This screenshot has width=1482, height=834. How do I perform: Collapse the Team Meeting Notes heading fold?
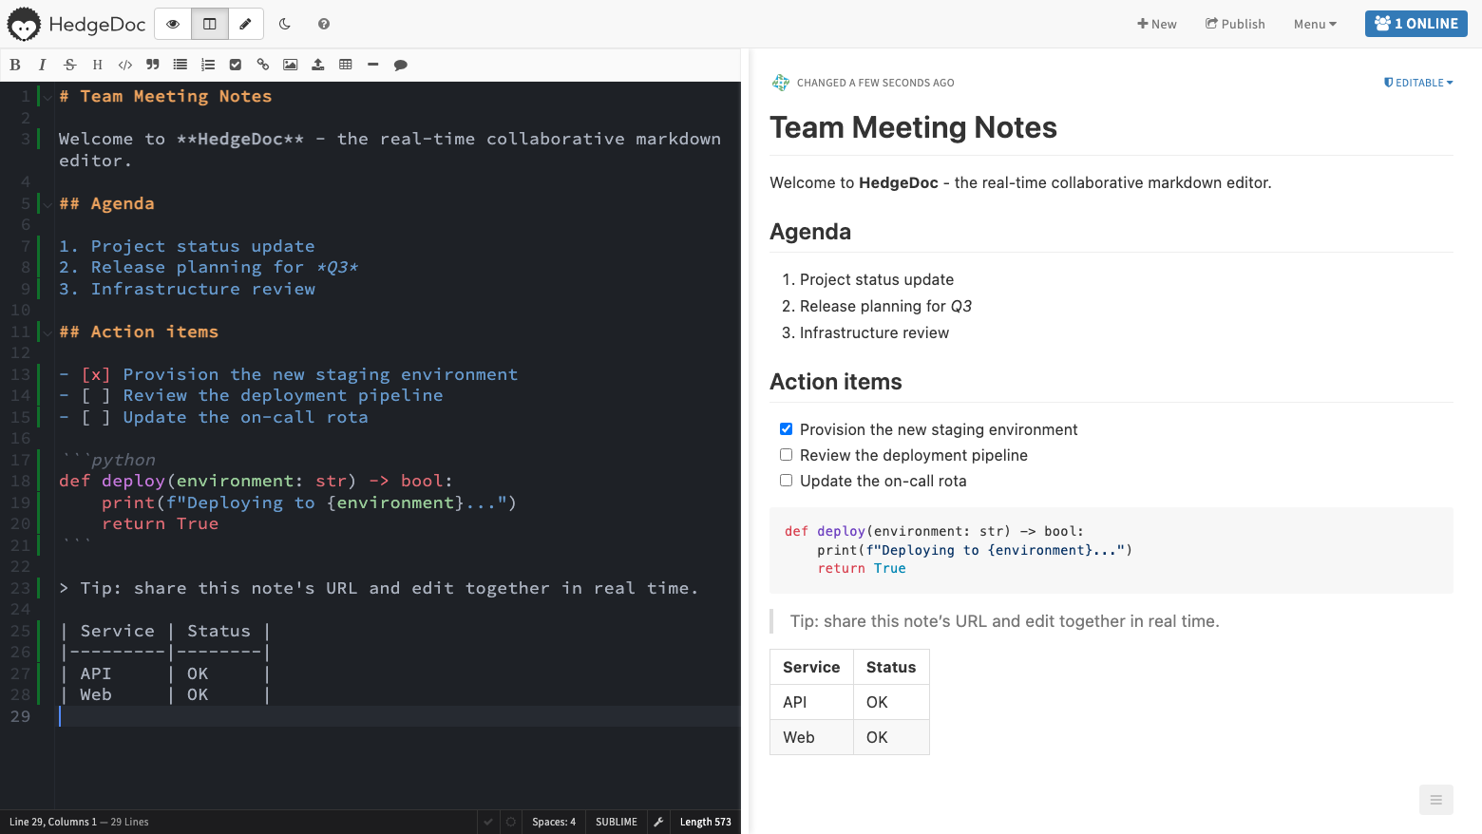[47, 97]
